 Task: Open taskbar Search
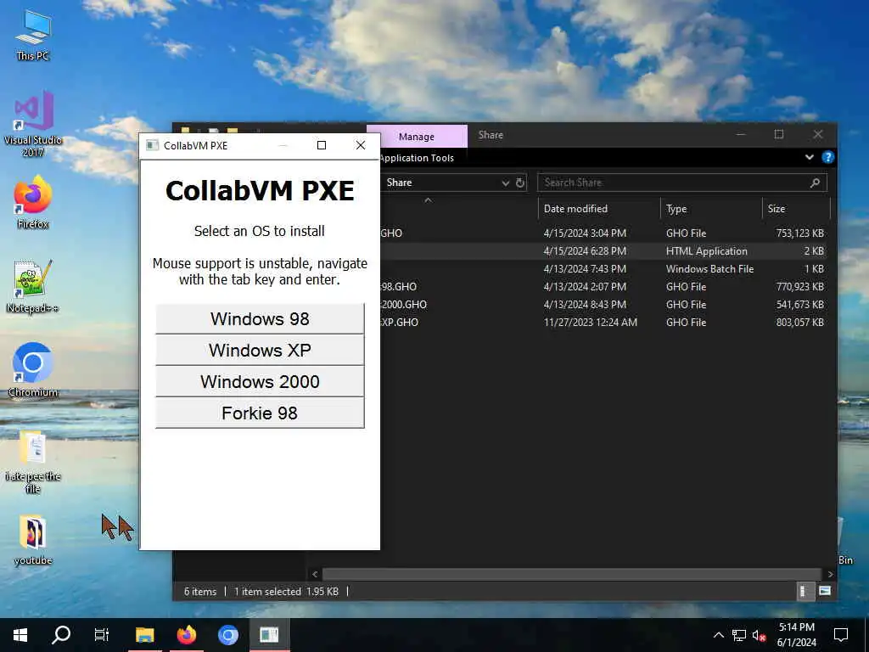click(x=61, y=635)
